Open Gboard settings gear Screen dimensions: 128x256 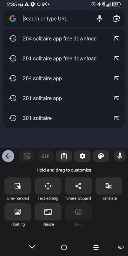(x=82, y=156)
